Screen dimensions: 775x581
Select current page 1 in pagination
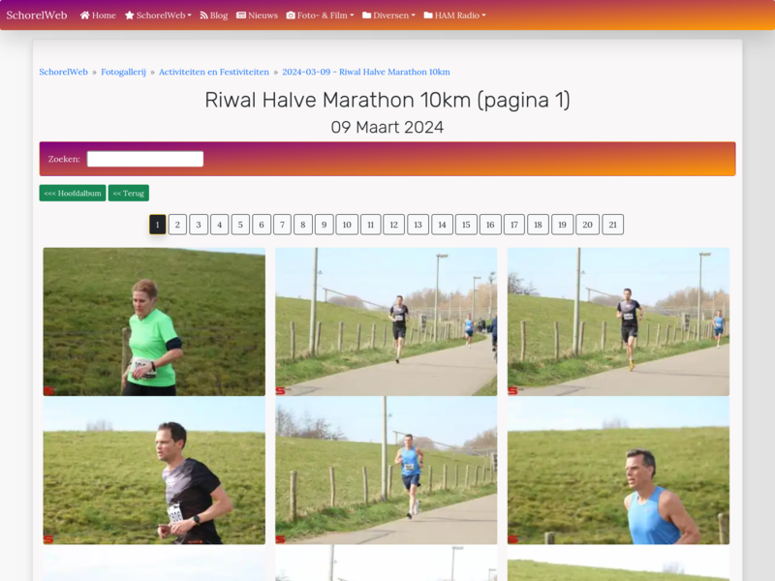pyautogui.click(x=158, y=225)
